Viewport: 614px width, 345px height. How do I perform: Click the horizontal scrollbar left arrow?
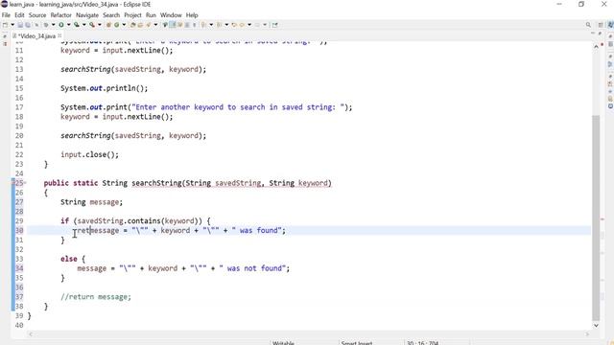tap(31, 334)
